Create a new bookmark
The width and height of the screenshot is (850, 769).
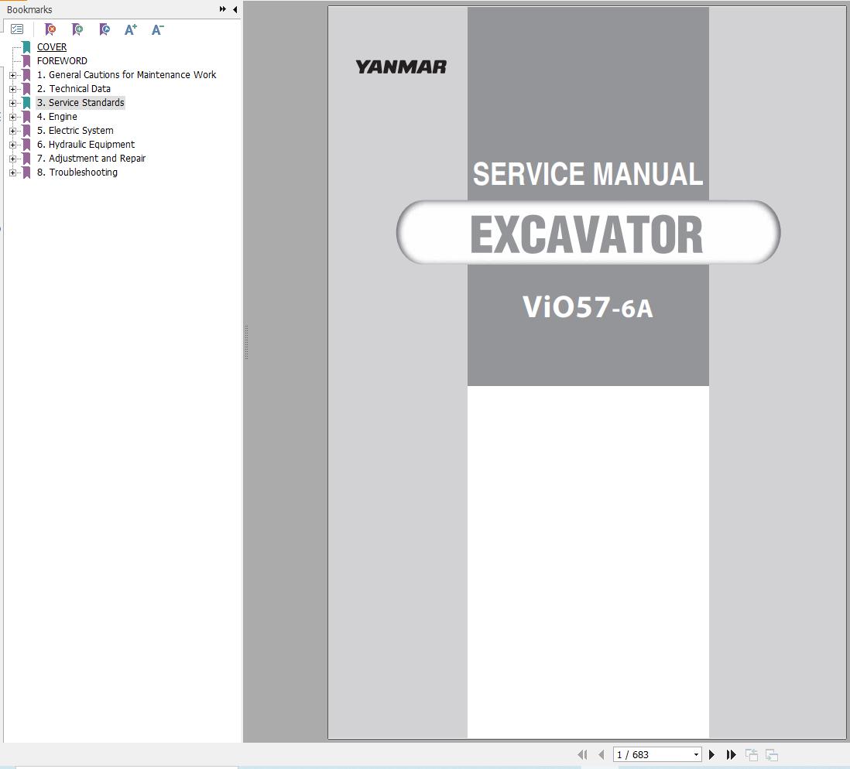[77, 29]
